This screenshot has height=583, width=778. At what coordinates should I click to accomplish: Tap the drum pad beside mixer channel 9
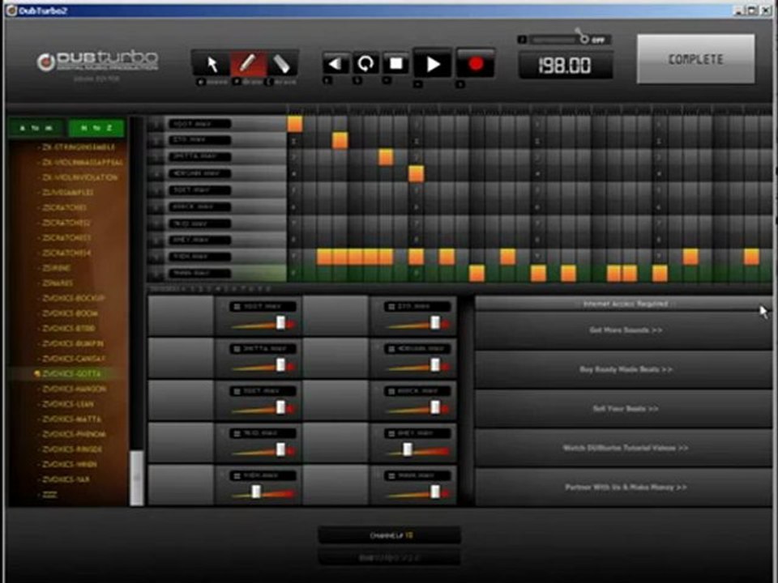click(x=181, y=485)
